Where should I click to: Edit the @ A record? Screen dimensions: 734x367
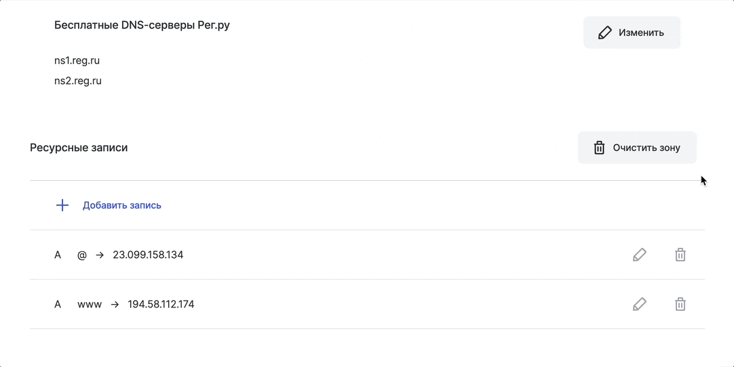(640, 255)
